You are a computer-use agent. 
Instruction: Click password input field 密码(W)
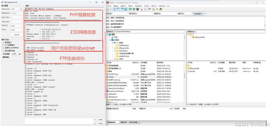169,14
